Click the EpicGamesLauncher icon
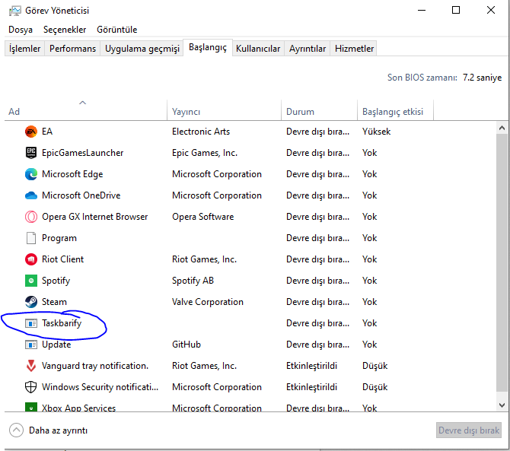The image size is (510, 451). 31,153
